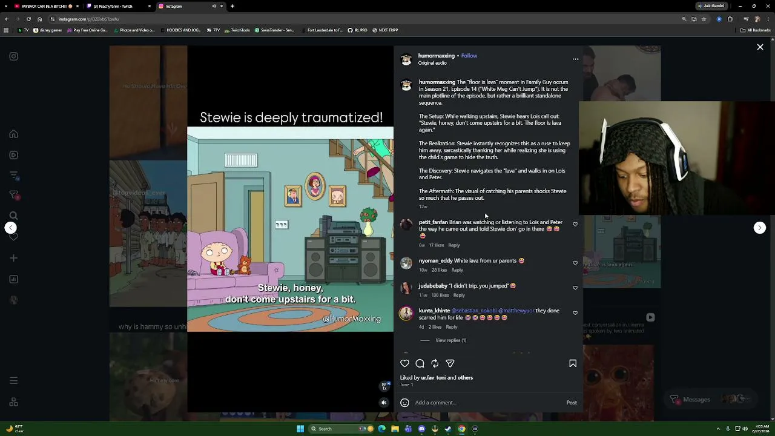Bookmark this page with the star icon
This screenshot has height=436, width=775.
[x=704, y=19]
